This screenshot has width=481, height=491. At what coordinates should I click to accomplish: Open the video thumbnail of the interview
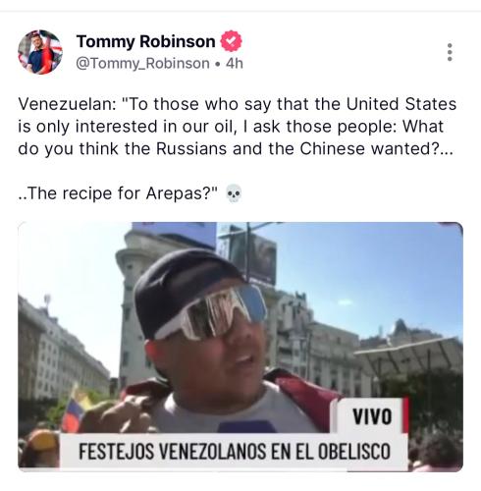240,347
